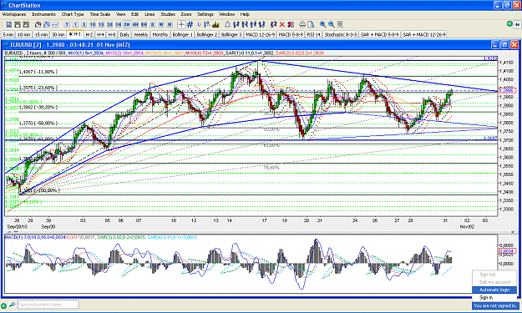Switch to the Monthly workspace tab
The height and width of the screenshot is (313, 522).
(x=160, y=34)
